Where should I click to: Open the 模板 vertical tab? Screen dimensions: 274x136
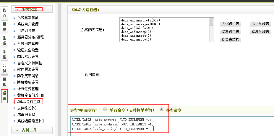(x=4, y=82)
